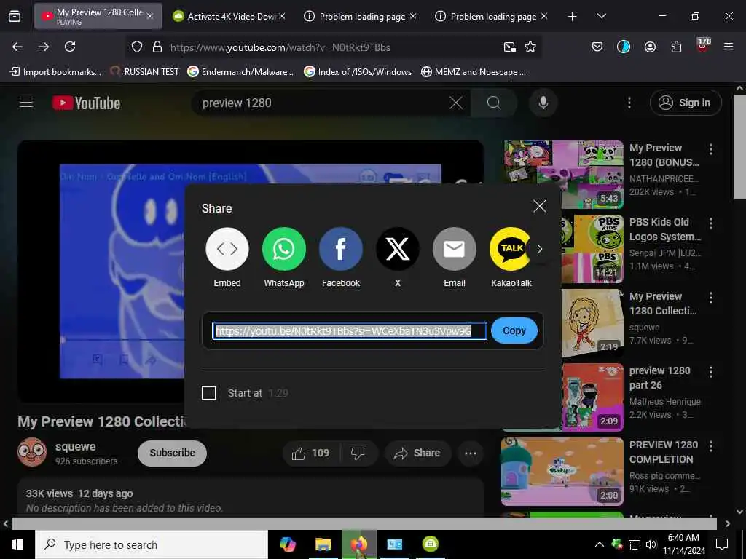Screen dimensions: 746x559
Task: Share via the Embed icon
Action: (227, 249)
